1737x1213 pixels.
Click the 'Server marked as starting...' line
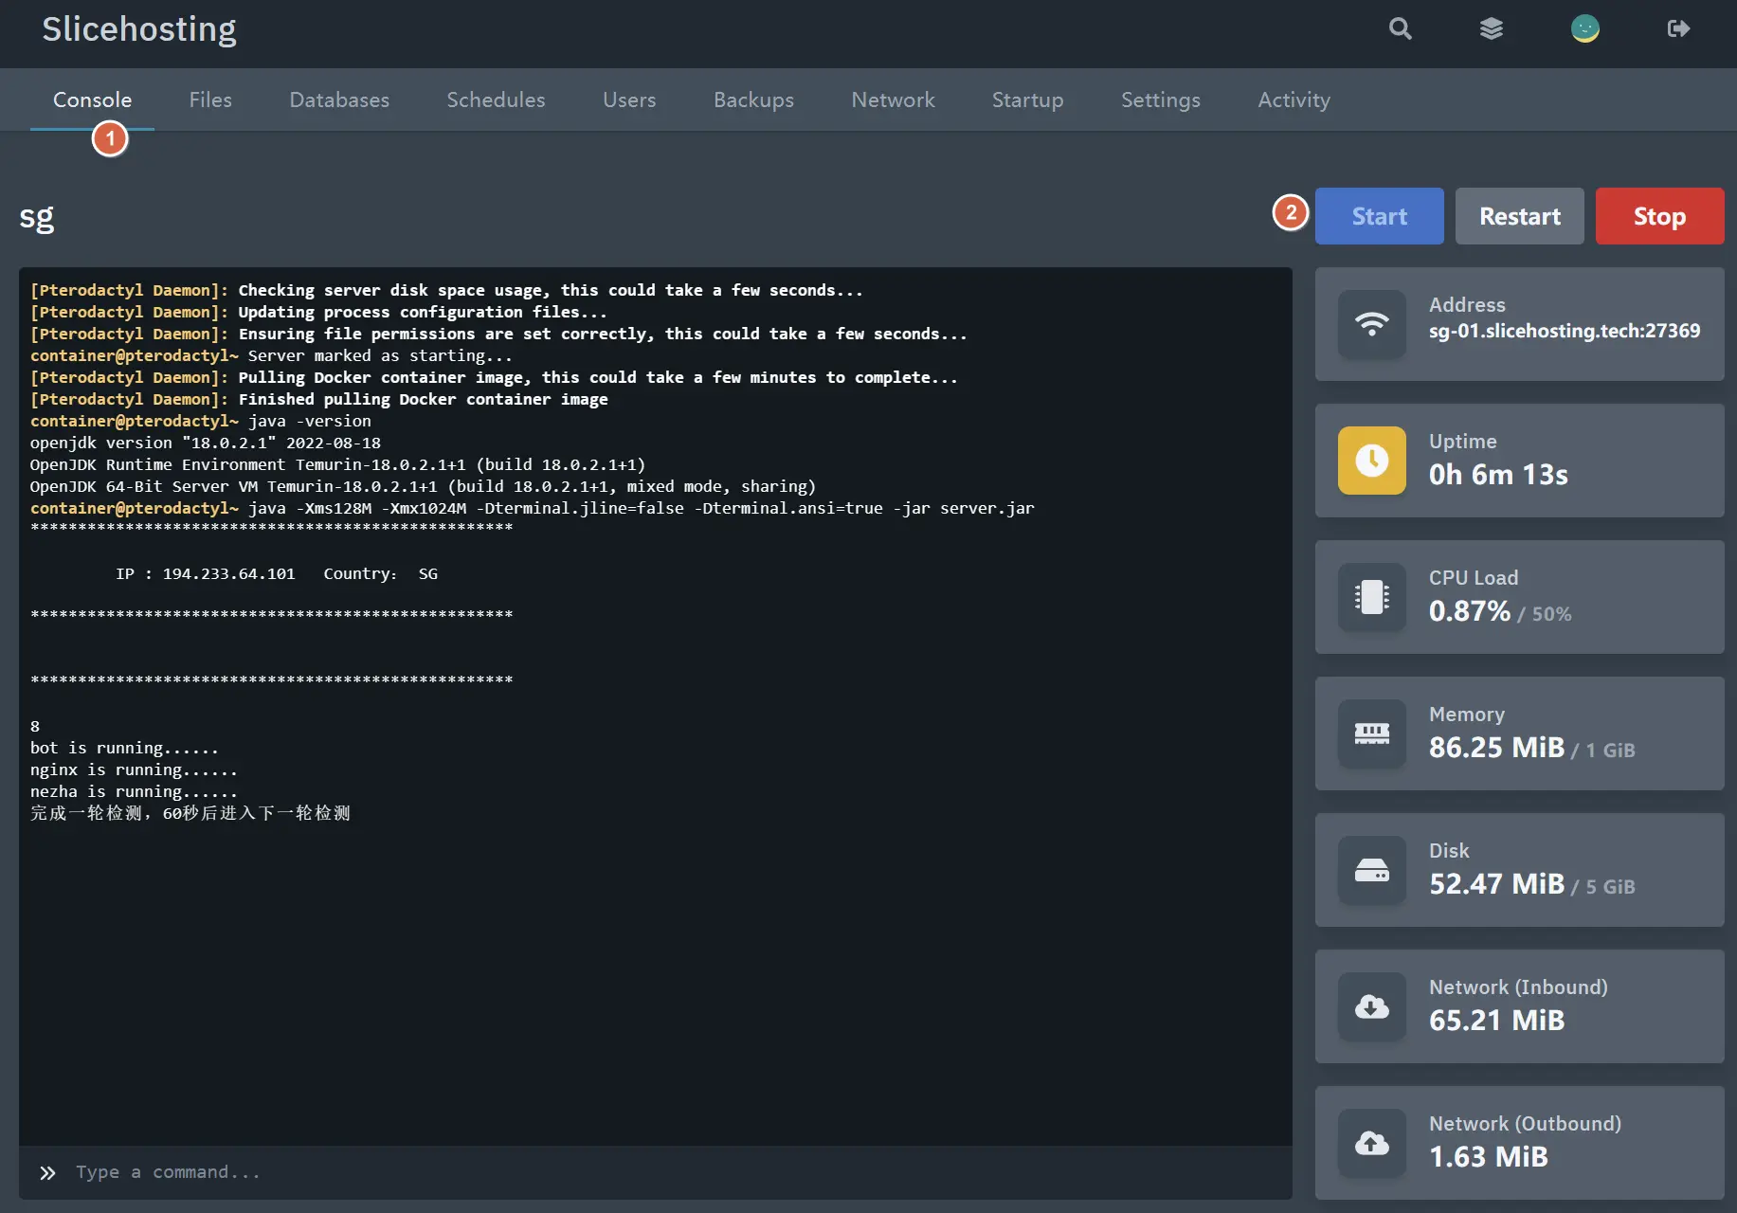point(271,355)
